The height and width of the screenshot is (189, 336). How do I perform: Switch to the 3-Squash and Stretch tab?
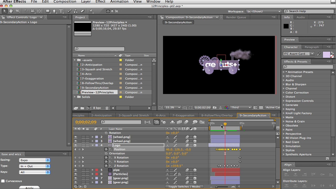134,115
